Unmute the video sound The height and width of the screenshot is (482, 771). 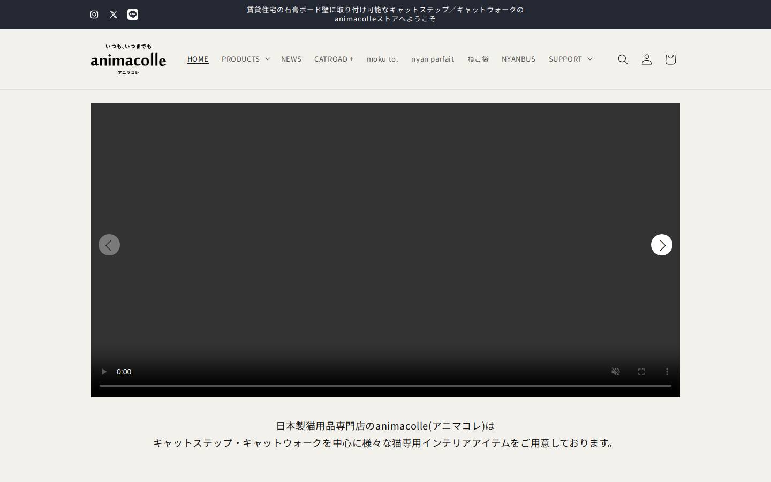point(616,372)
